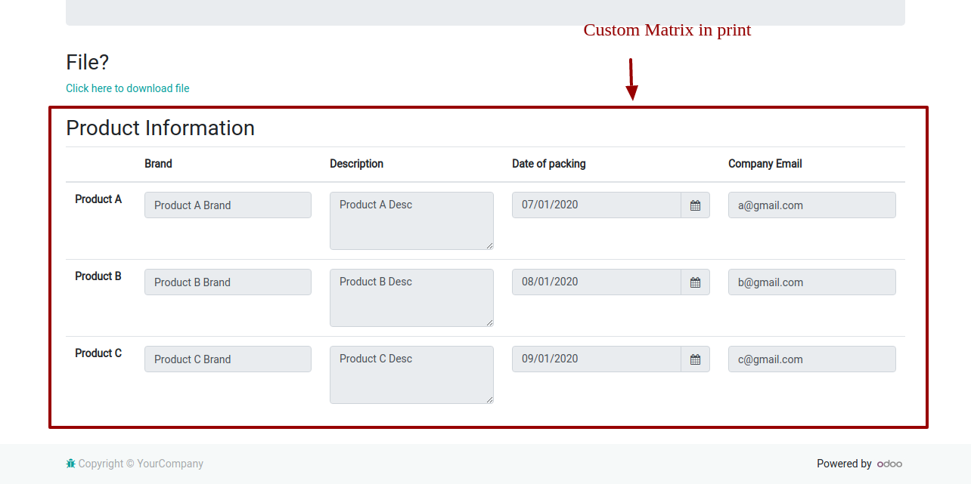Viewport: 971px width, 484px height.
Task: Open calendar picker for Product B date
Action: (x=695, y=282)
